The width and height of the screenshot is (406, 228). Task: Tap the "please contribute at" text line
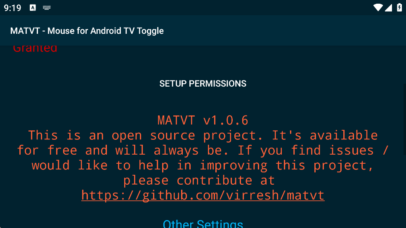(x=198, y=180)
